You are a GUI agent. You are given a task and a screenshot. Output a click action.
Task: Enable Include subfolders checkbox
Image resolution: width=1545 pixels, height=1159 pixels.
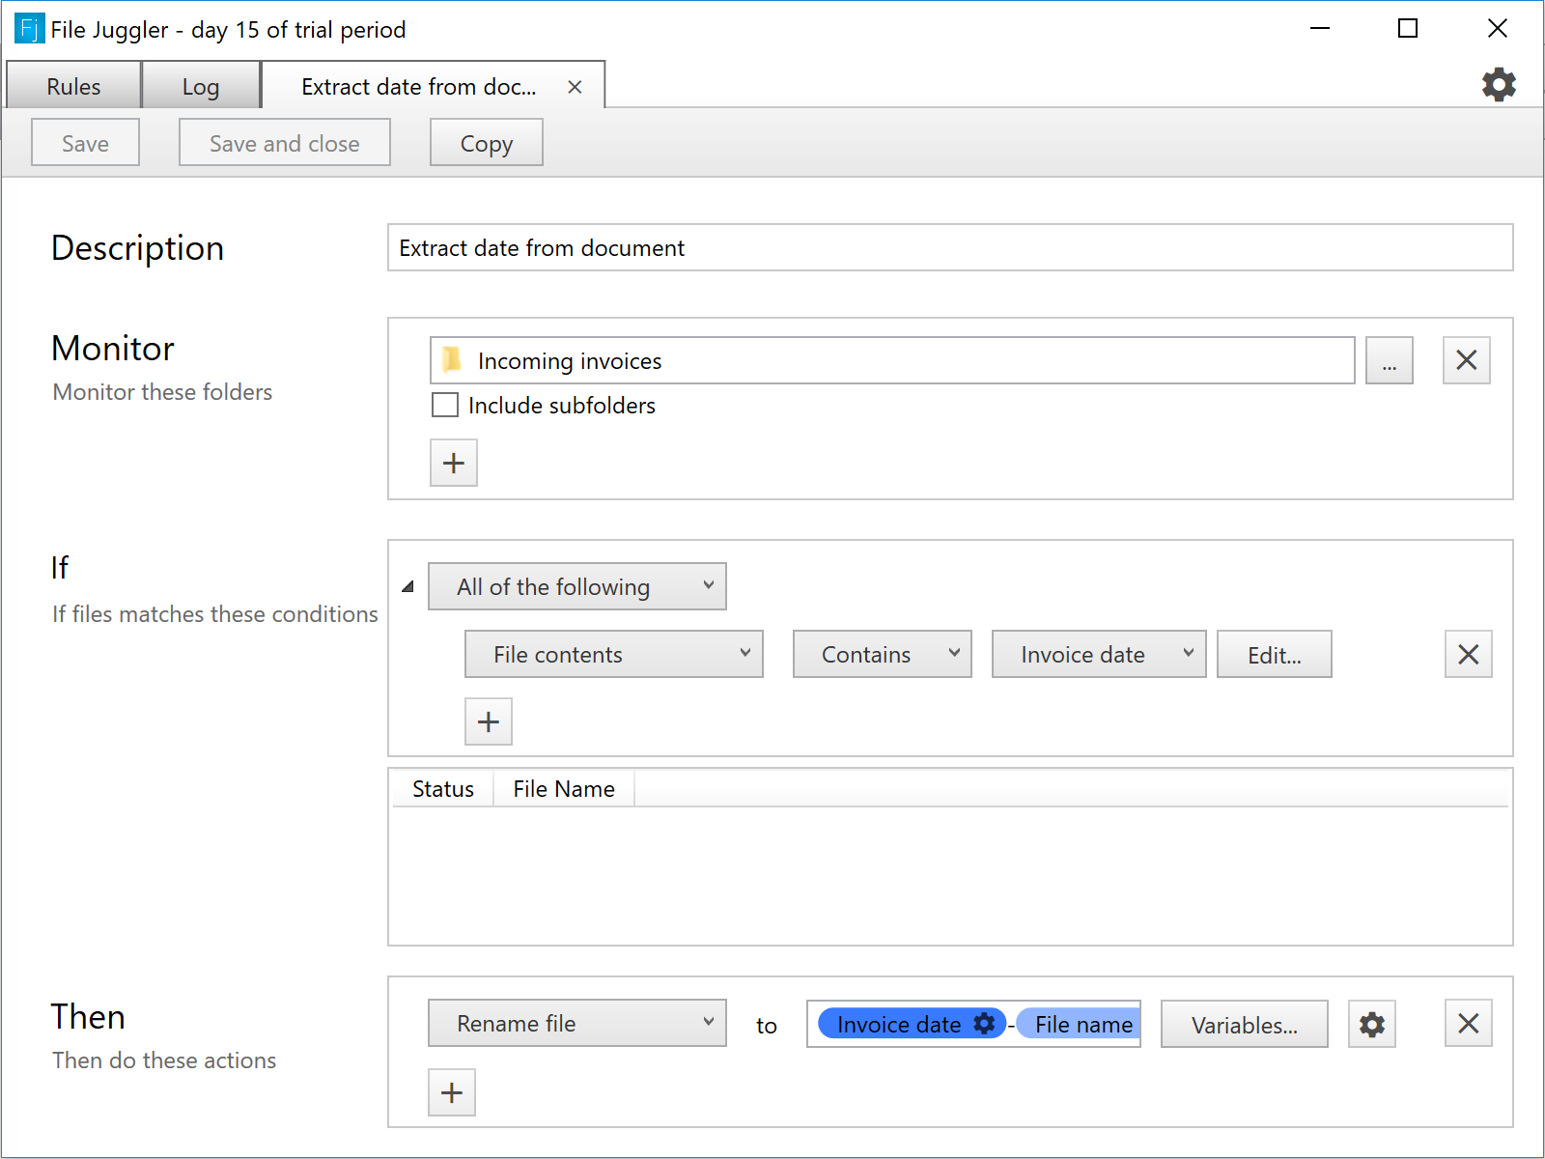tap(445, 405)
